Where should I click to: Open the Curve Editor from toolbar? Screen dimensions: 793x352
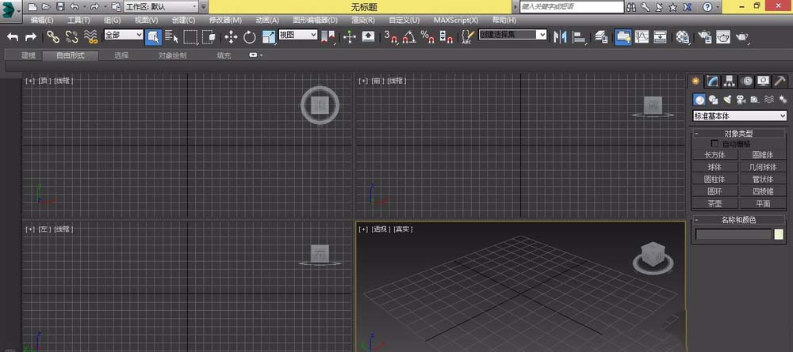(641, 36)
